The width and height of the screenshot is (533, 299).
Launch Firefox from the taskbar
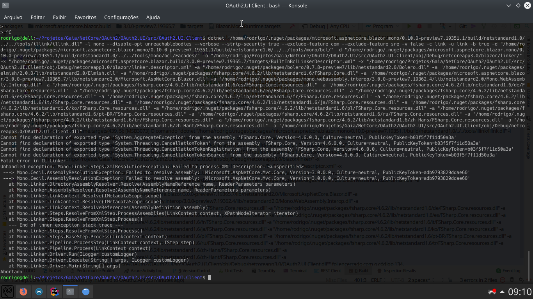pyautogui.click(x=23, y=291)
